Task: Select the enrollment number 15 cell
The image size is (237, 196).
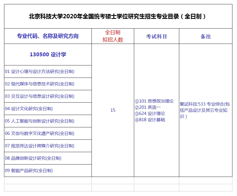Action: pyautogui.click(x=113, y=110)
